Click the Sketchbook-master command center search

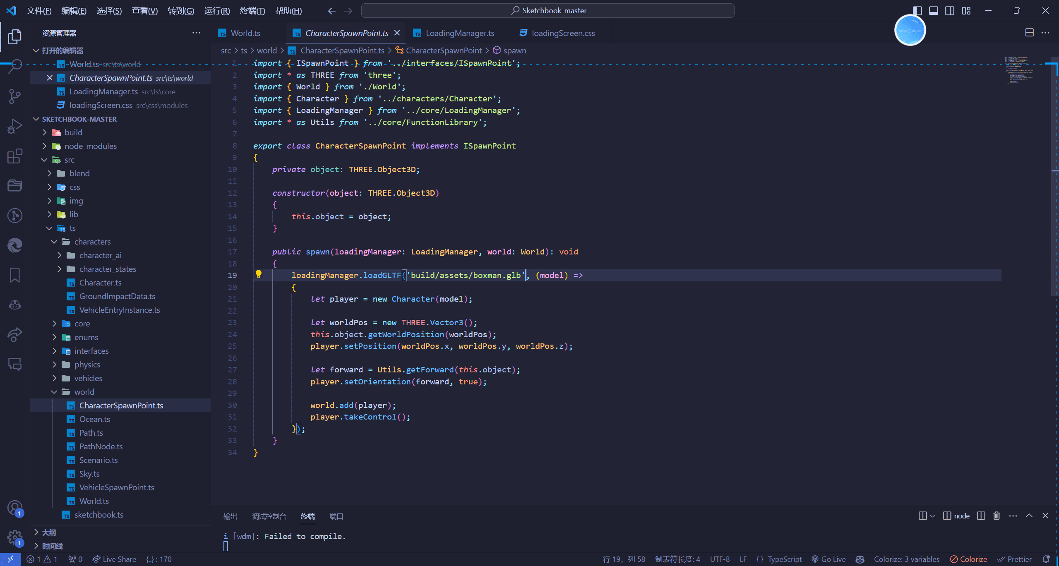pos(548,11)
